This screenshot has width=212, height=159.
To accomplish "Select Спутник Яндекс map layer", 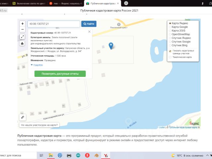I will click(x=170, y=38).
